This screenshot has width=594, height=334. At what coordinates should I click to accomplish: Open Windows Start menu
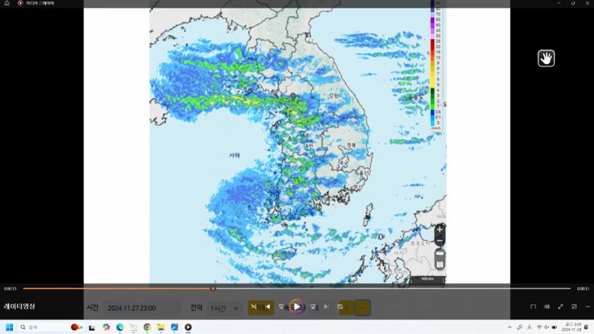(10, 327)
